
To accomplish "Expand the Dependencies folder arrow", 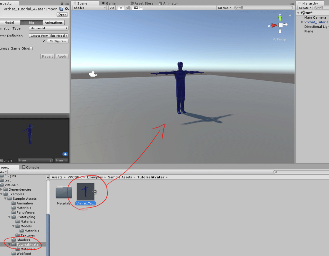I will pyautogui.click(x=2, y=189).
